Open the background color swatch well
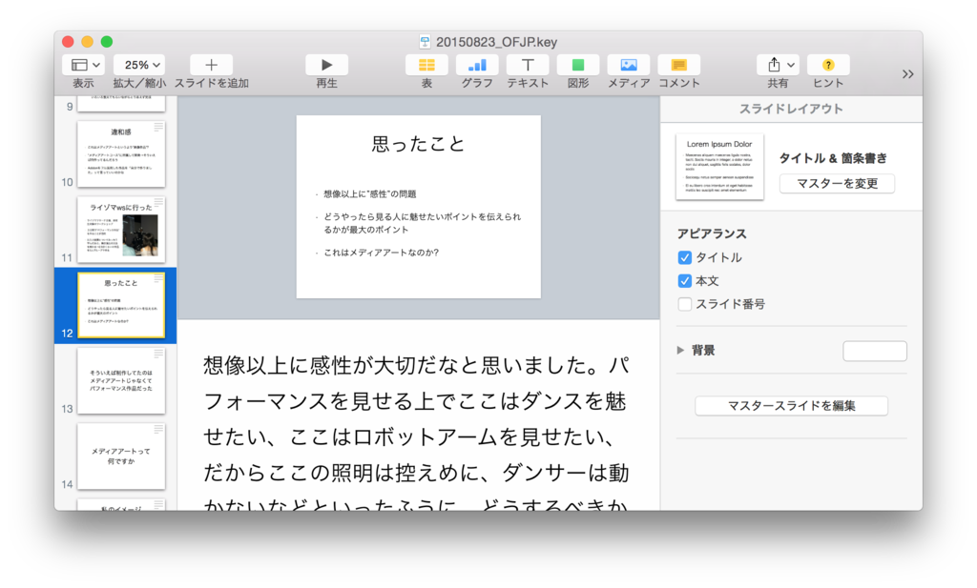 [x=875, y=351]
